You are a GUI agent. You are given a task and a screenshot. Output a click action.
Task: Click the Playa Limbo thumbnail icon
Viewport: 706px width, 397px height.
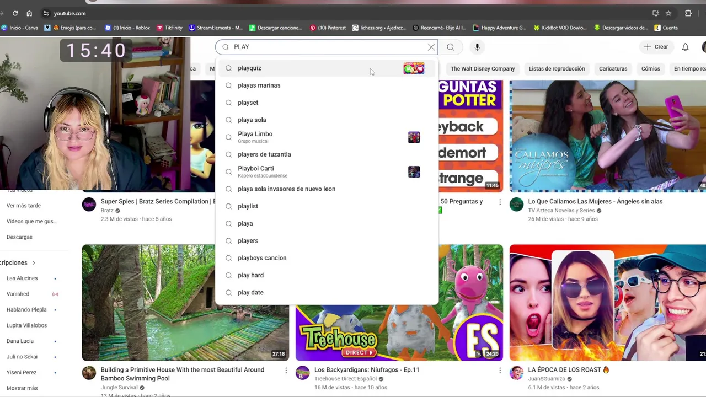414,137
